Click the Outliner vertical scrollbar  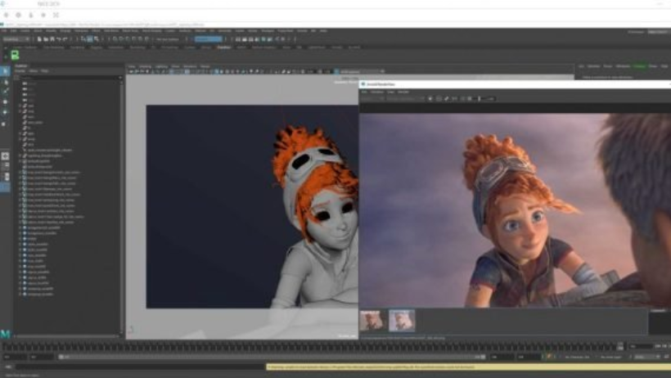(121, 207)
